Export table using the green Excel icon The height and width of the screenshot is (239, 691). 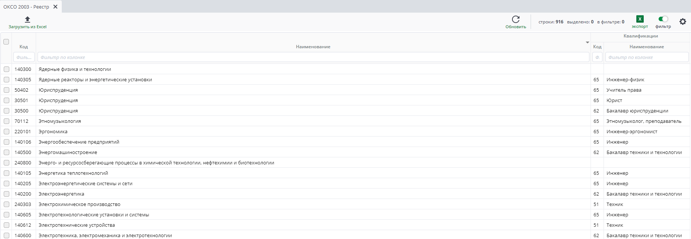pyautogui.click(x=640, y=19)
